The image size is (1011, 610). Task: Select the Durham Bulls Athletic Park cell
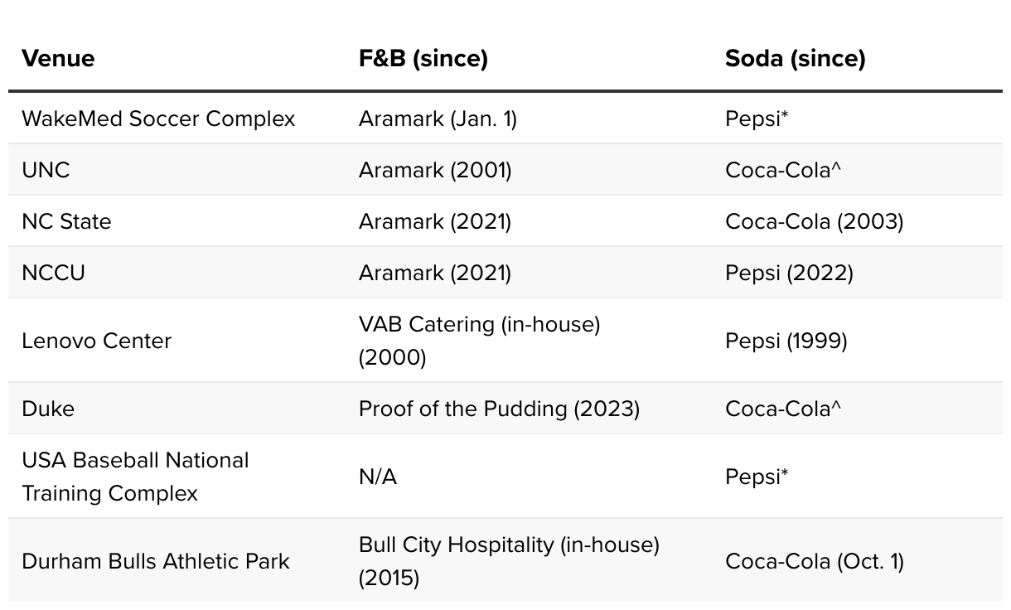156,561
